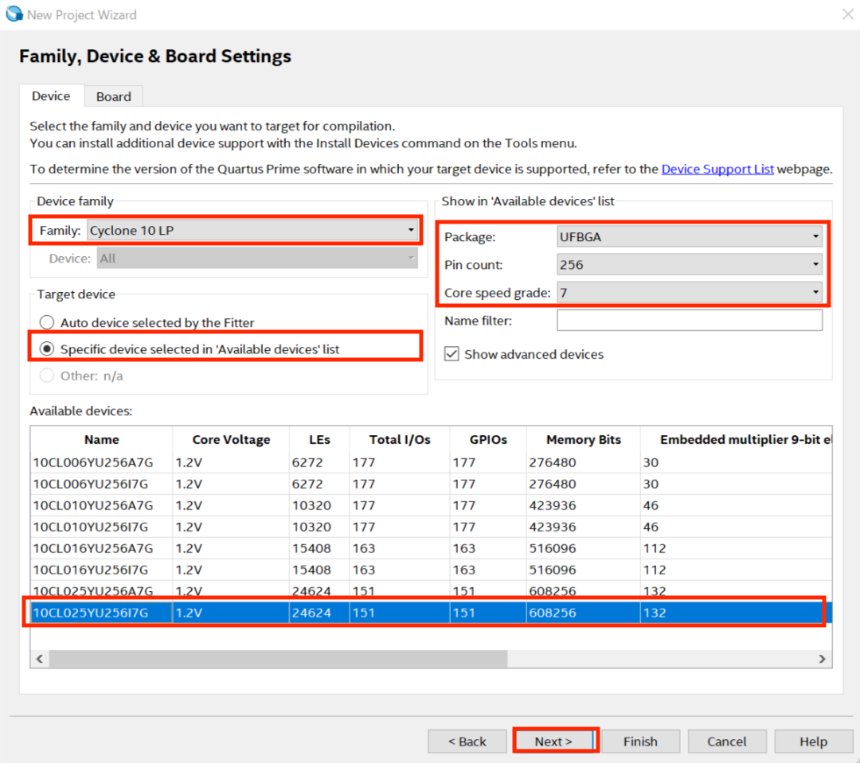Switch to the Board tab

pyautogui.click(x=113, y=96)
